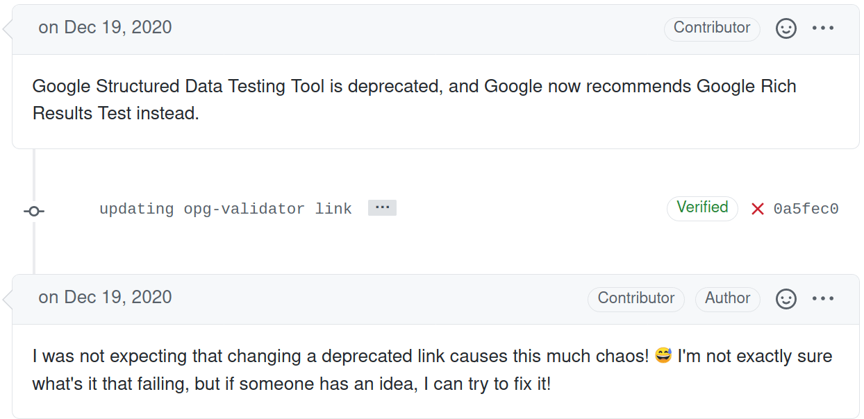864x419 pixels.
Task: Open the options menu on the bottom comment
Action: (824, 298)
